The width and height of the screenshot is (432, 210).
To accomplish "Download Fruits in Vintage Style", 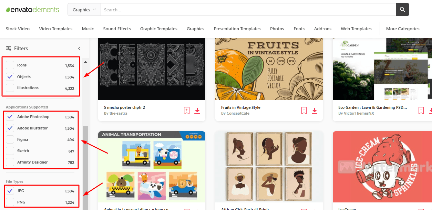I will point(315,111).
